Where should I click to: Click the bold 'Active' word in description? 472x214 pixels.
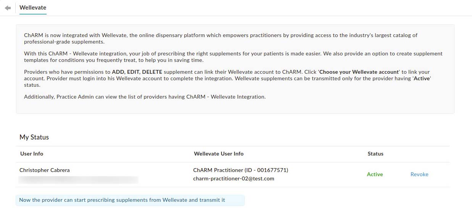(422, 78)
